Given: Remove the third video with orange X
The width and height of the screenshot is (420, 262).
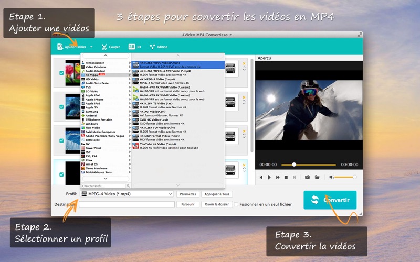Looking at the screenshot, I should tap(244, 132).
